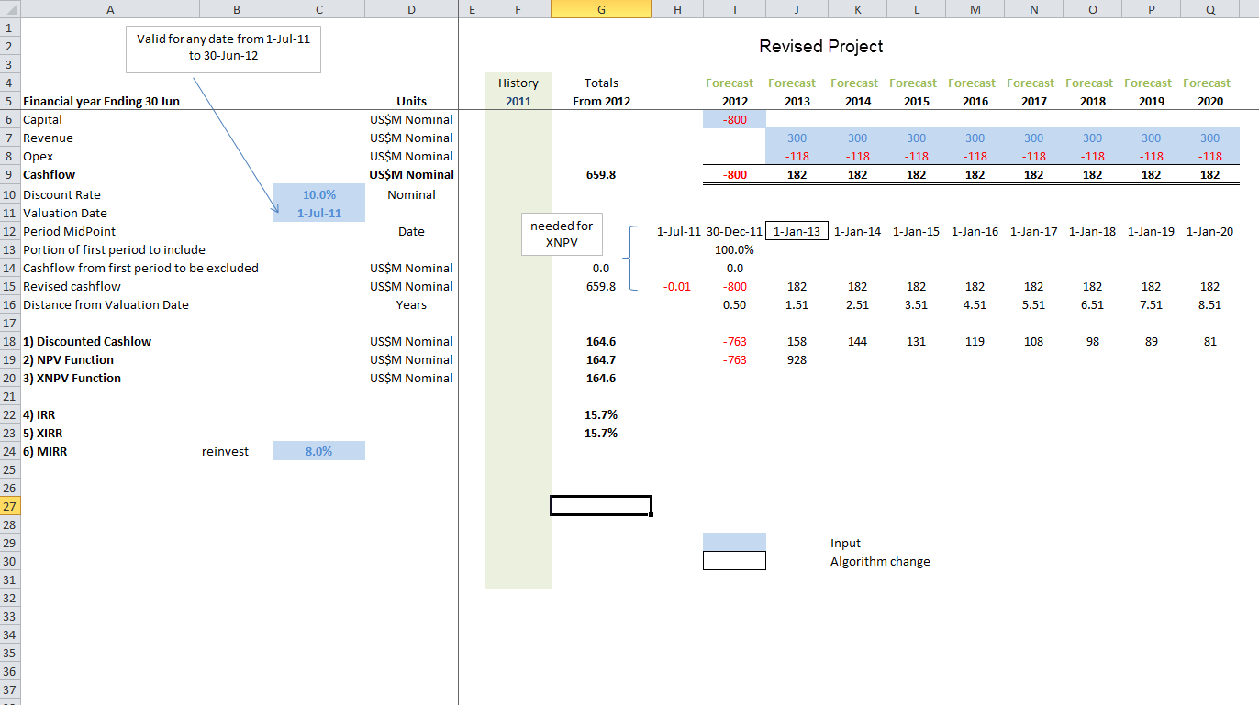Click the IRR result 15.7% in row 22
This screenshot has height=705, width=1259.
pos(601,414)
